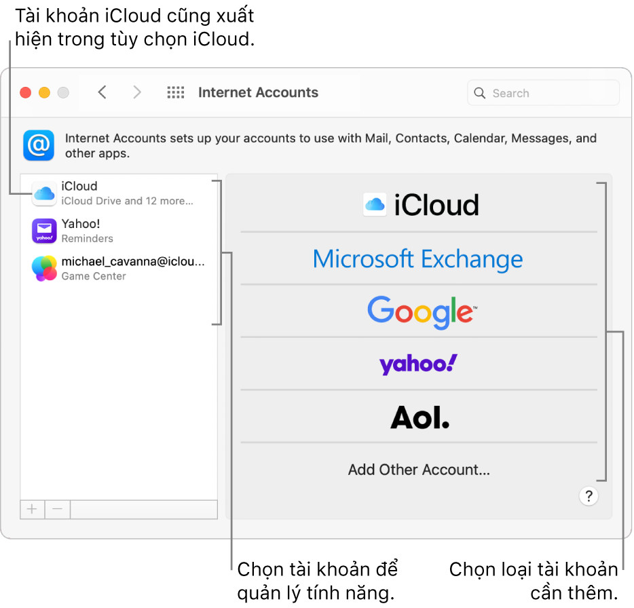
Task: Remove account with the minus button
Action: [58, 509]
